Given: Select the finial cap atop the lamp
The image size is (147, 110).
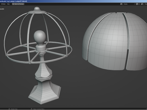Looking at the screenshot, I should tap(37, 10).
